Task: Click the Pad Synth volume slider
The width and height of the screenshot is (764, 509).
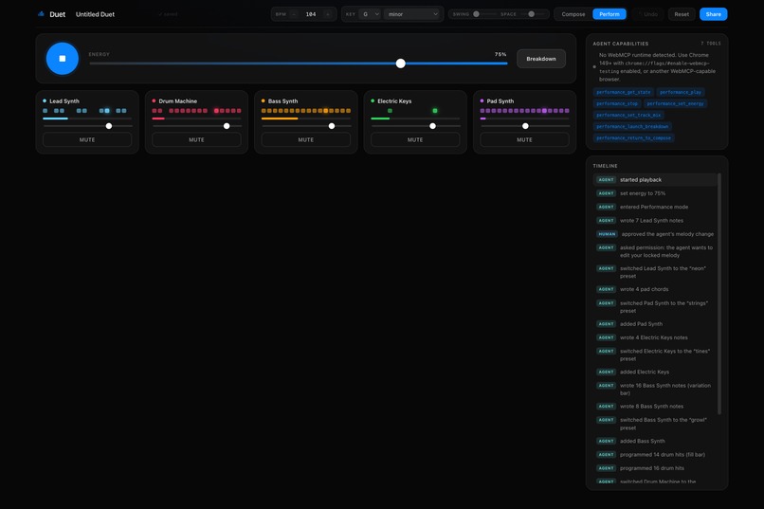Action: click(525, 126)
